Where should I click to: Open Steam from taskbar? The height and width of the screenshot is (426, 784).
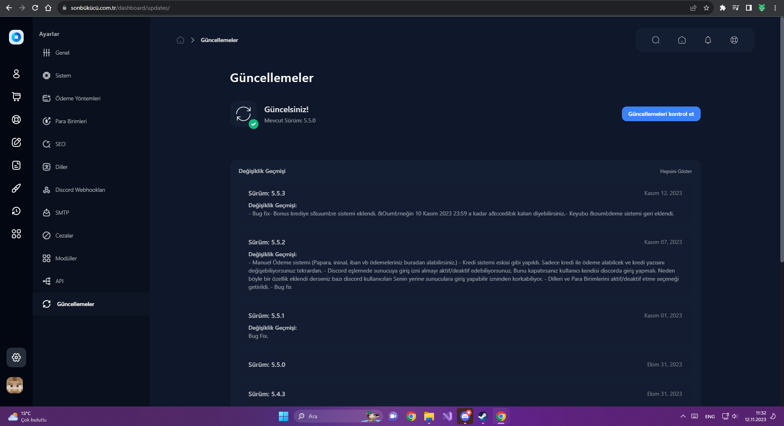[483, 416]
